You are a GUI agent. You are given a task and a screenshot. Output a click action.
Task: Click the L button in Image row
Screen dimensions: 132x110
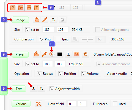point(54,20)
